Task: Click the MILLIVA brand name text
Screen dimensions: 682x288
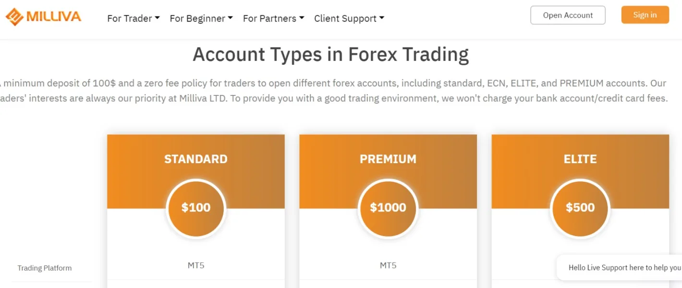Action: pos(54,17)
